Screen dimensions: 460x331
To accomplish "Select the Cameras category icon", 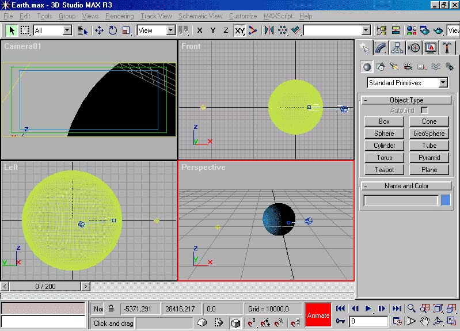I will click(x=408, y=67).
